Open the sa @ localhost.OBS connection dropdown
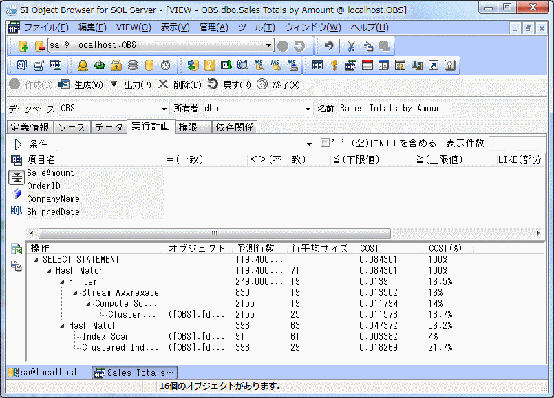 [x=269, y=46]
